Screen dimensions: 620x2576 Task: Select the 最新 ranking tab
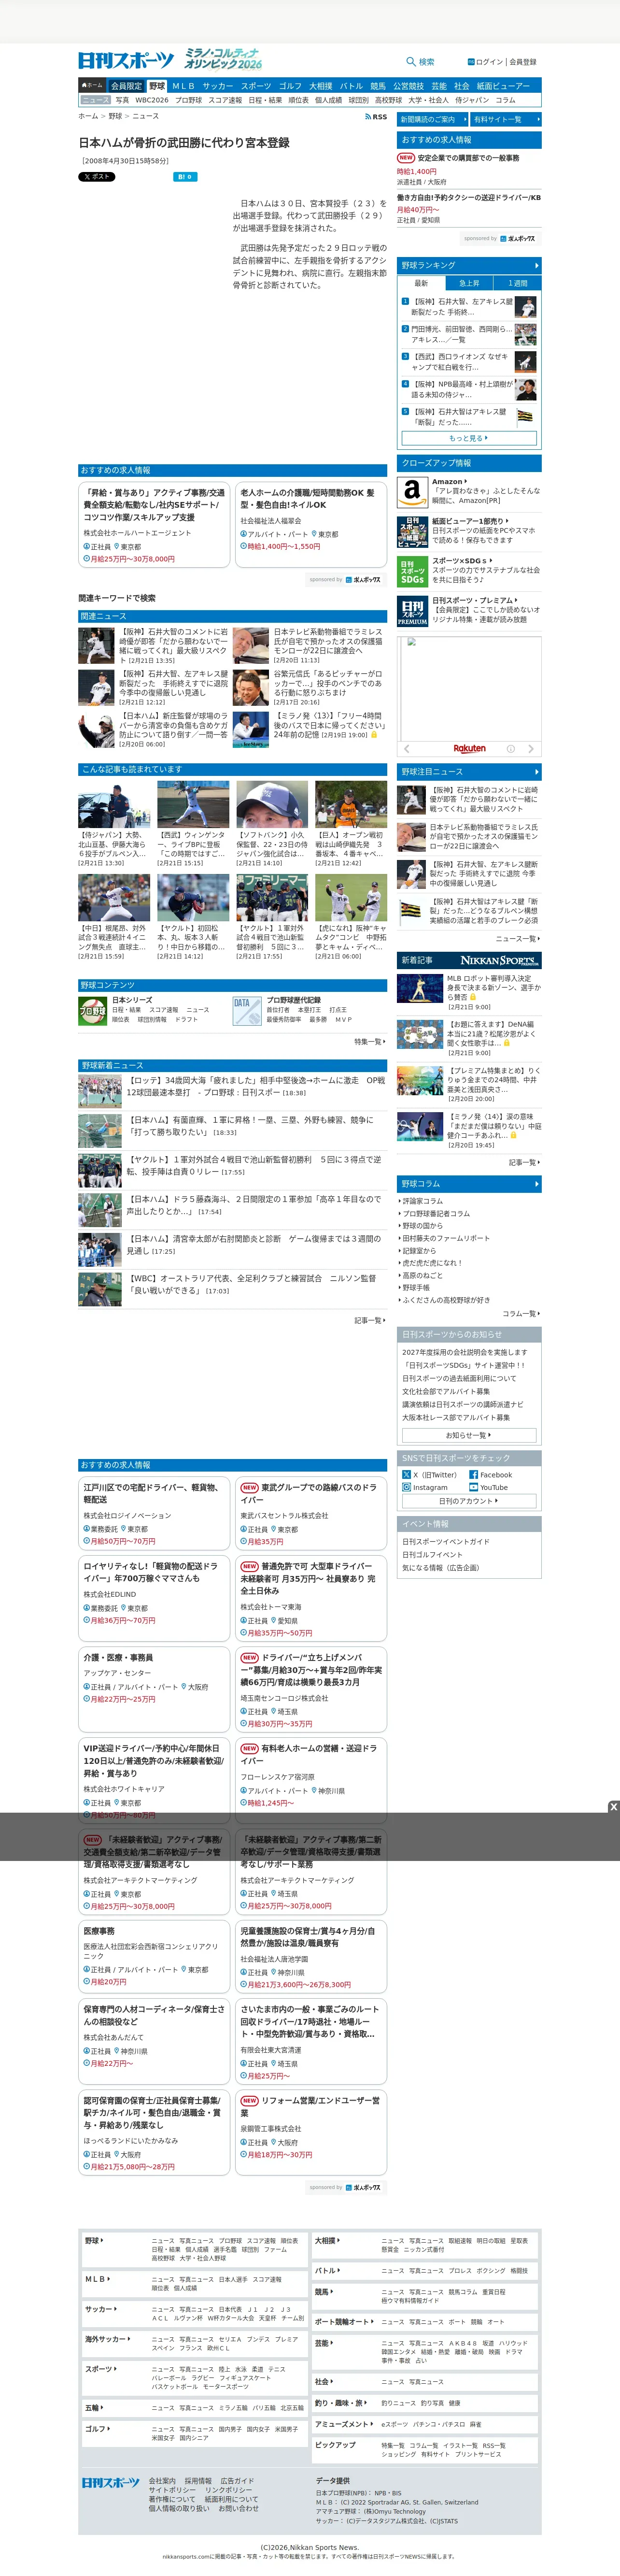coord(421,283)
